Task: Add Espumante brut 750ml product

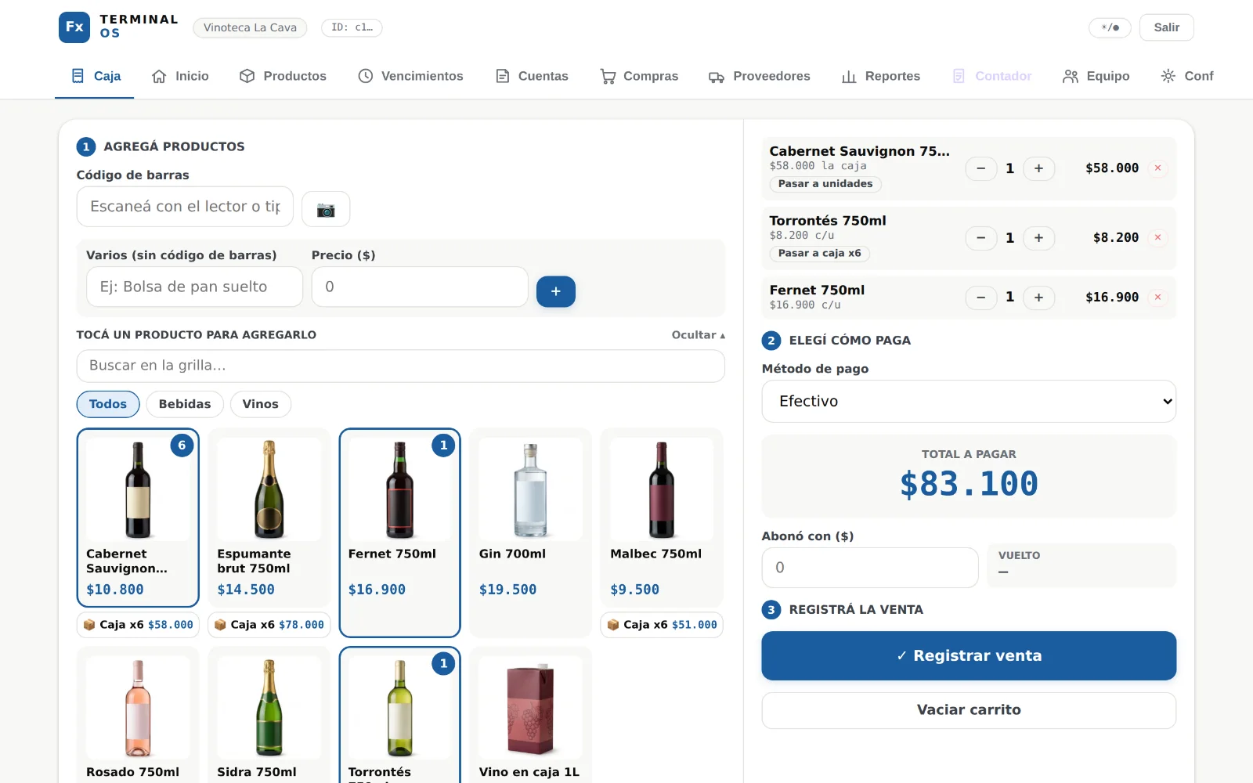Action: click(x=269, y=518)
